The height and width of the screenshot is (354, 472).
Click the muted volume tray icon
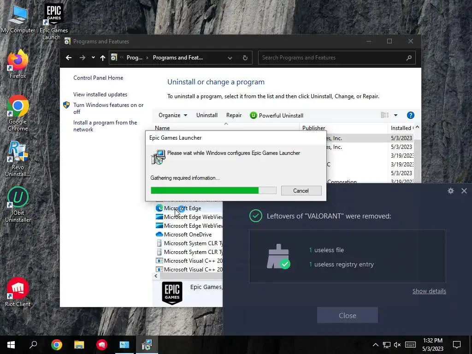pos(397,345)
